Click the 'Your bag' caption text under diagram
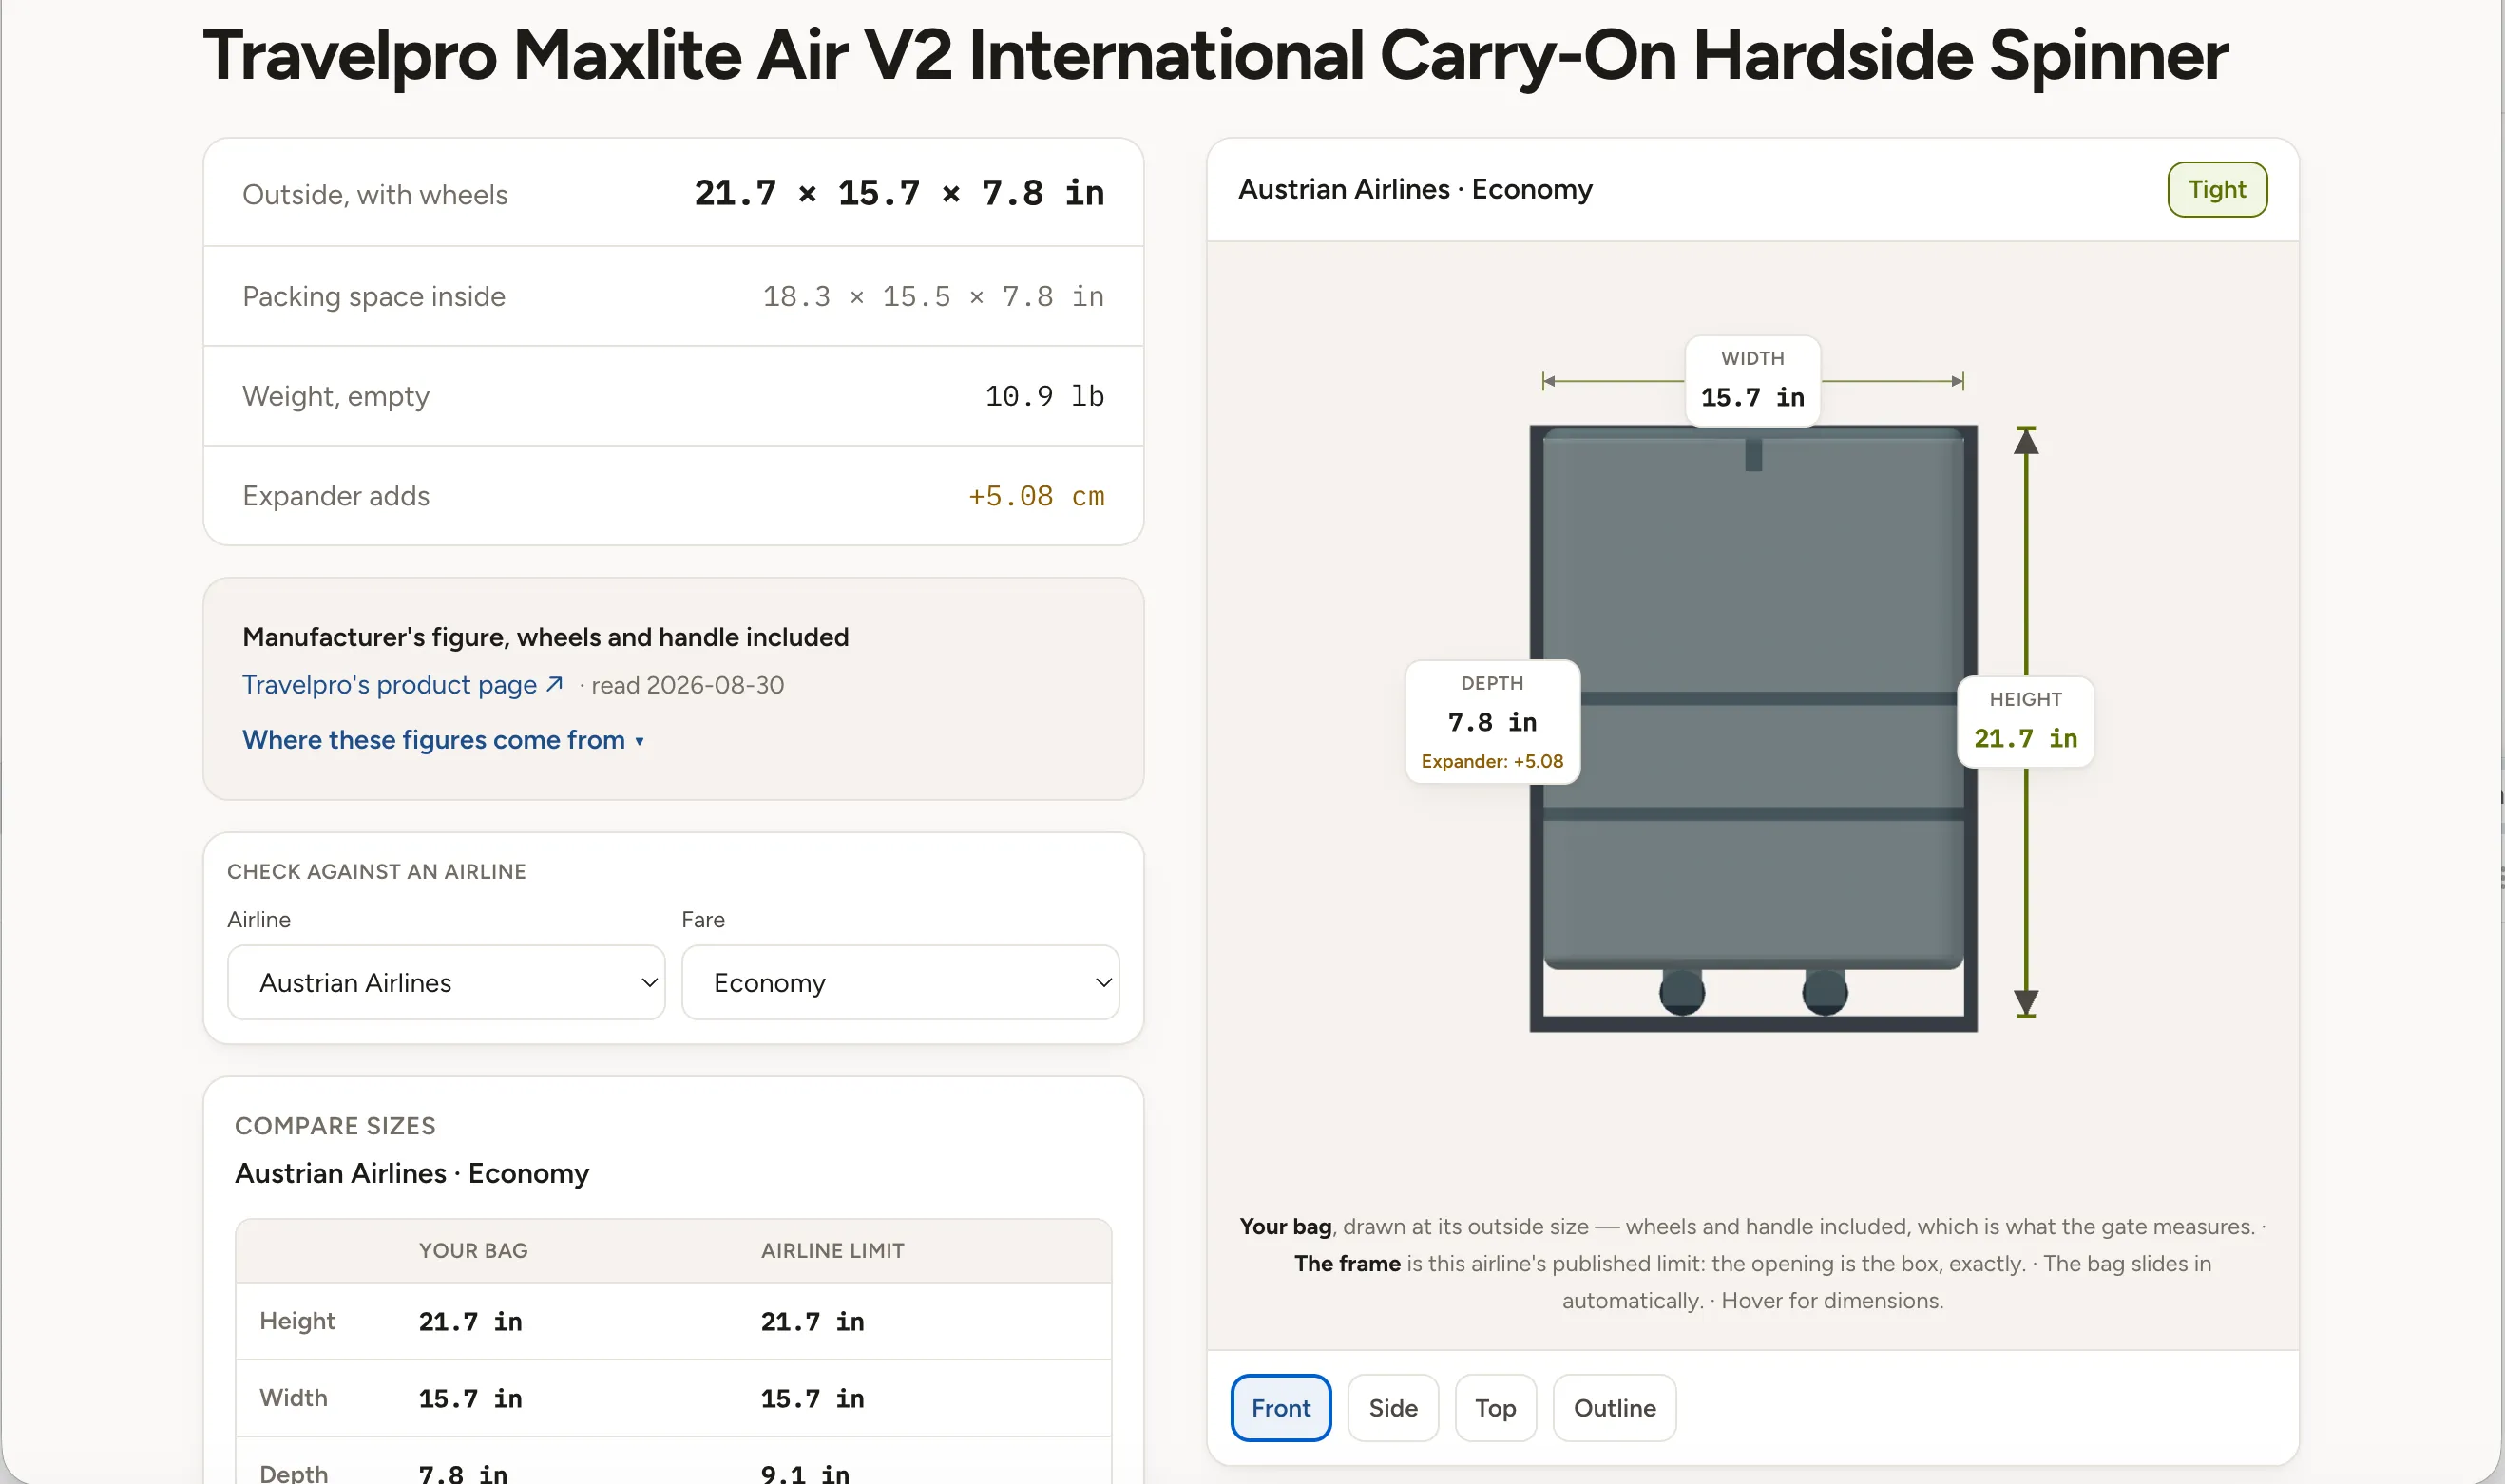 (1285, 1227)
